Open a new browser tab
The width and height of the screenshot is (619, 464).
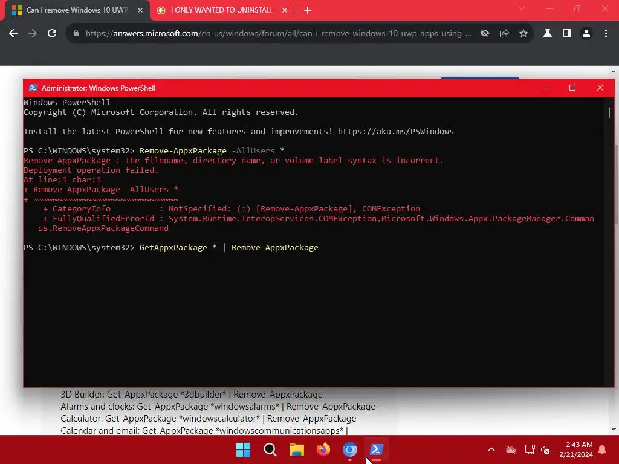pos(308,10)
